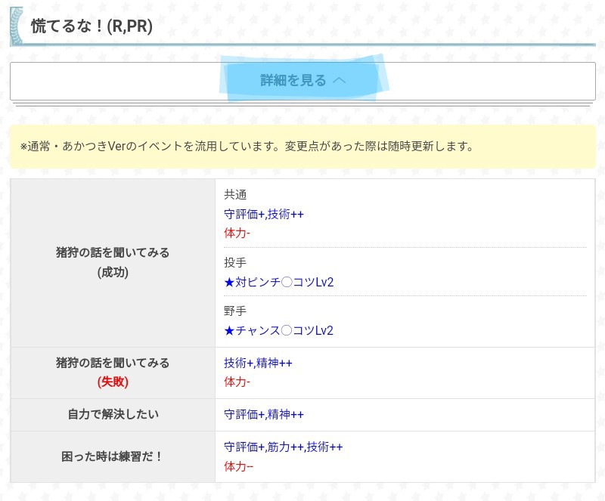Click the 投手 section label

[235, 262]
